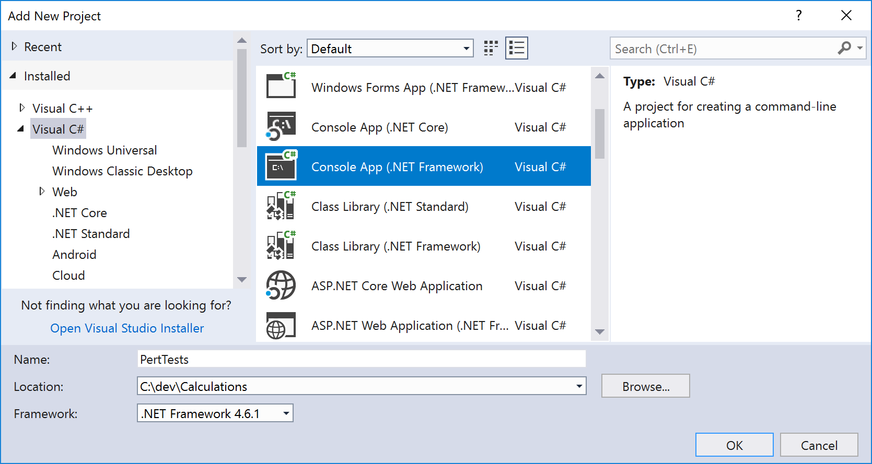Click the category tree scrollbar thumb
The width and height of the screenshot is (872, 464).
click(x=241, y=98)
